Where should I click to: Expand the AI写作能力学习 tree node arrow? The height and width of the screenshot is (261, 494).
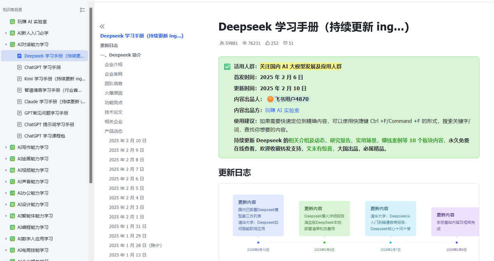click(x=6, y=147)
